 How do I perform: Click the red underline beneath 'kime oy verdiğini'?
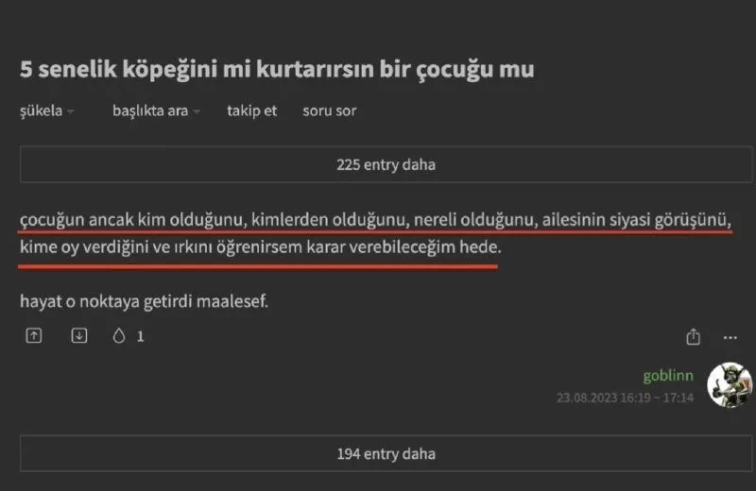coord(257,265)
